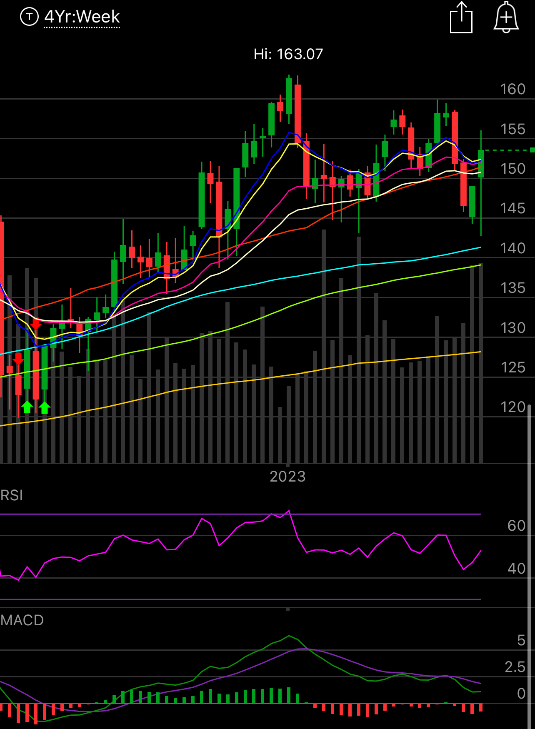Tap the 160 price axis label
Viewport: 535px width, 729px height.
512,89
